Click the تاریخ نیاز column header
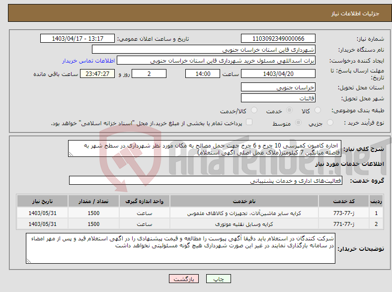The image size is (392, 292). tap(43, 201)
